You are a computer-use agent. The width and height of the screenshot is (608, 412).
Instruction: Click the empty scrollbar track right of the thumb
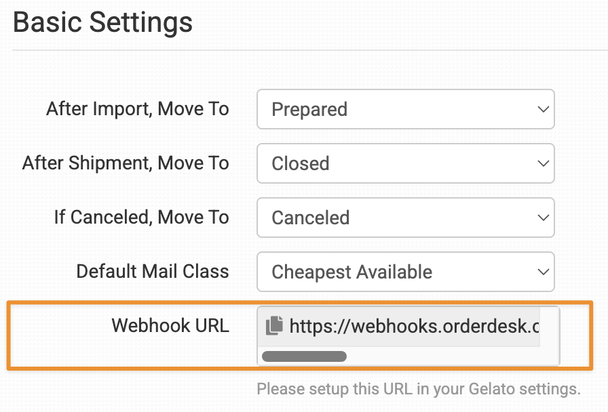448,356
